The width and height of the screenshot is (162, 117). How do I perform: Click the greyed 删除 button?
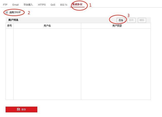142,20
